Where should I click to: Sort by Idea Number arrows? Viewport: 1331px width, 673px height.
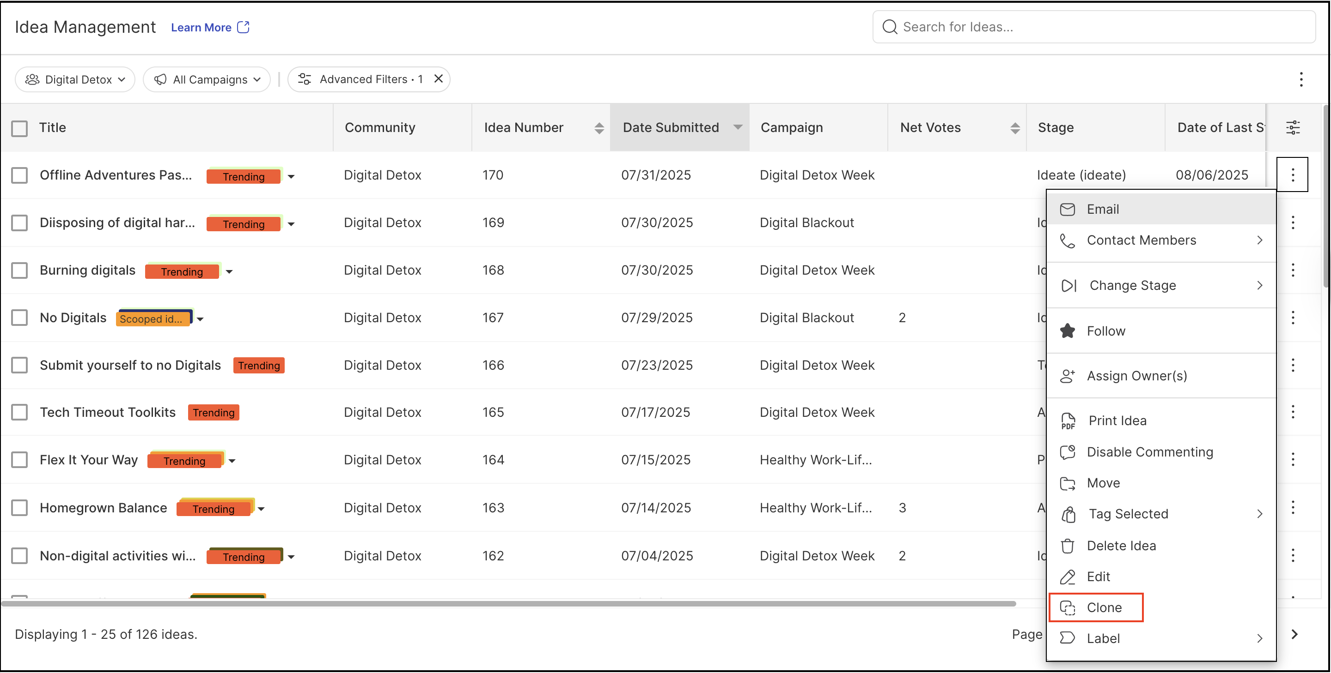coord(599,128)
